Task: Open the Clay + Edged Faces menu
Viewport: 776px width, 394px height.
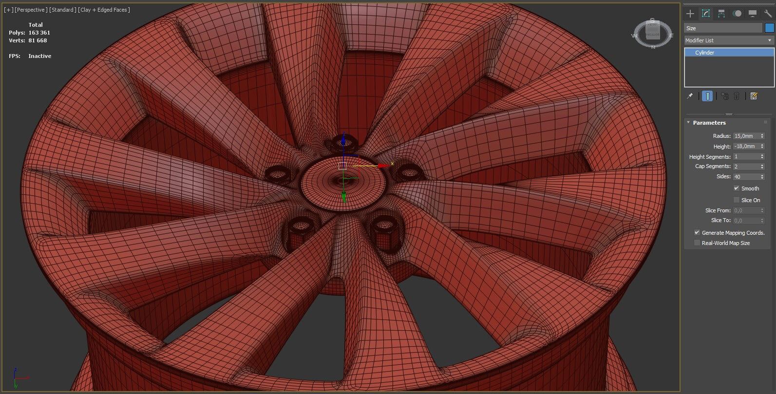Action: coord(104,10)
